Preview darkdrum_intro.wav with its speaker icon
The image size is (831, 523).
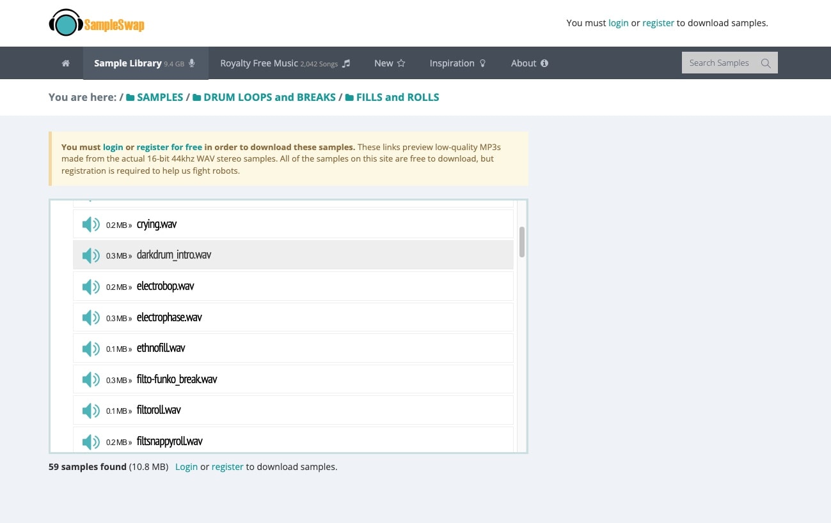pyautogui.click(x=91, y=255)
